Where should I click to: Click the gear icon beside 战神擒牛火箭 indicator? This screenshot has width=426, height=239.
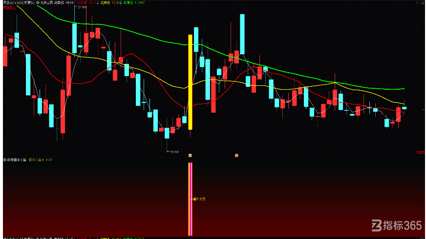(x=4, y=160)
